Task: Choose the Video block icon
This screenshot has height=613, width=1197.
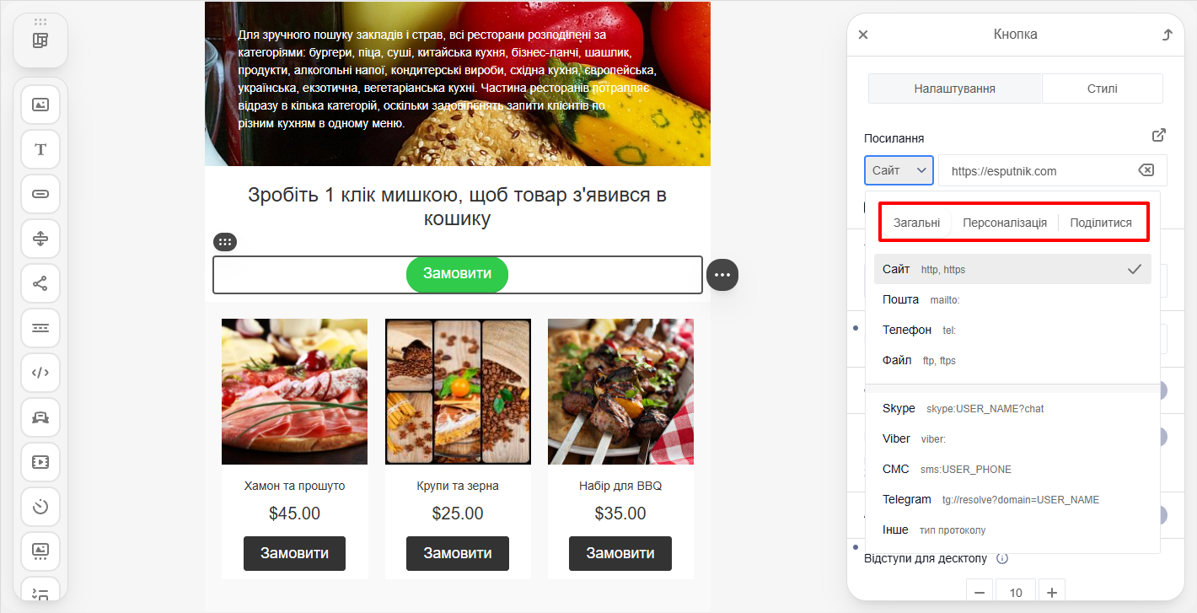Action: (x=40, y=462)
